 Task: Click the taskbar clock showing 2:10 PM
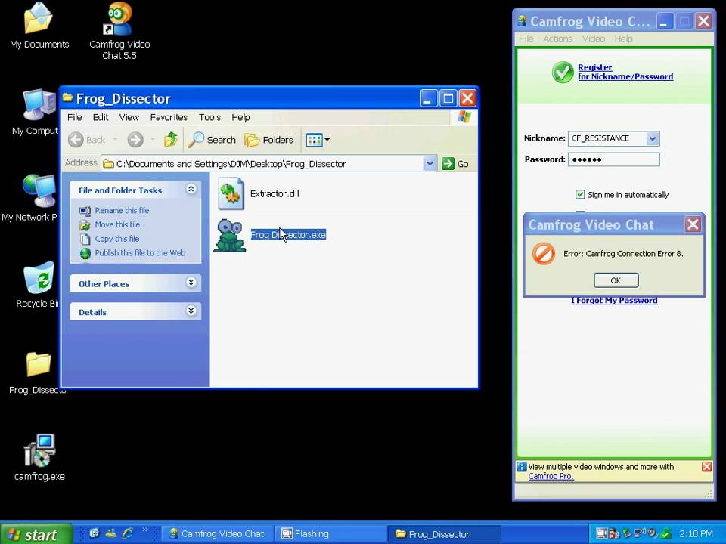(x=696, y=534)
